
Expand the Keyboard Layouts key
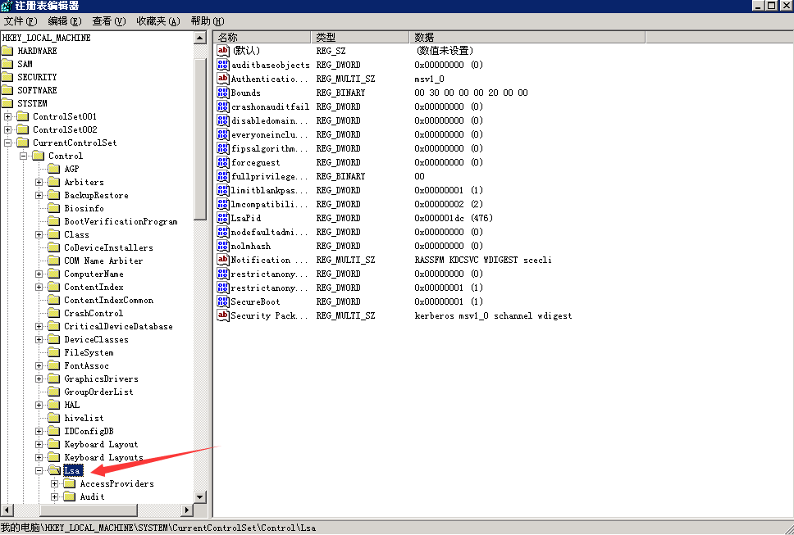39,458
